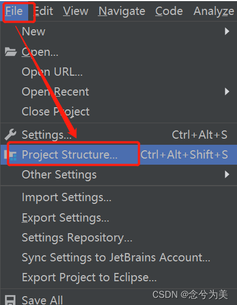Expand the New submenu arrow
This screenshot has height=305, width=237.
click(227, 31)
